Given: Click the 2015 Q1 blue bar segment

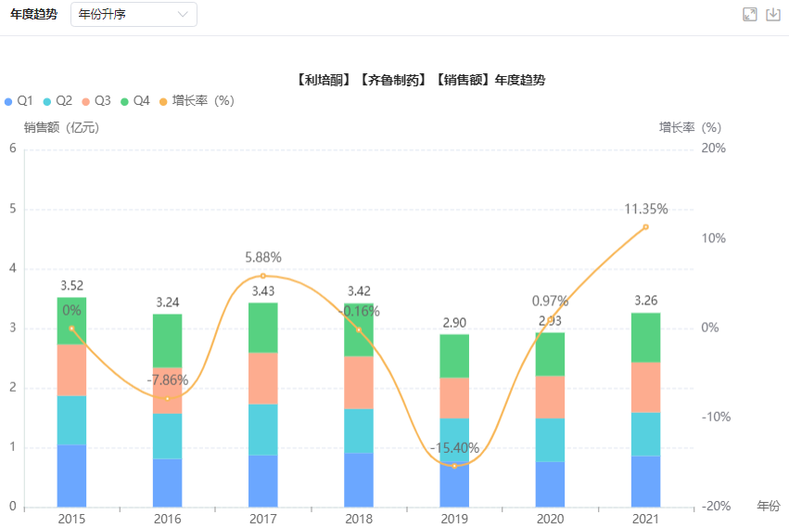Looking at the screenshot, I should [x=71, y=475].
